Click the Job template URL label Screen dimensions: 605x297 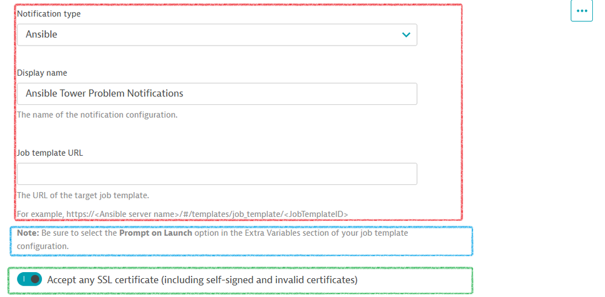tap(50, 153)
